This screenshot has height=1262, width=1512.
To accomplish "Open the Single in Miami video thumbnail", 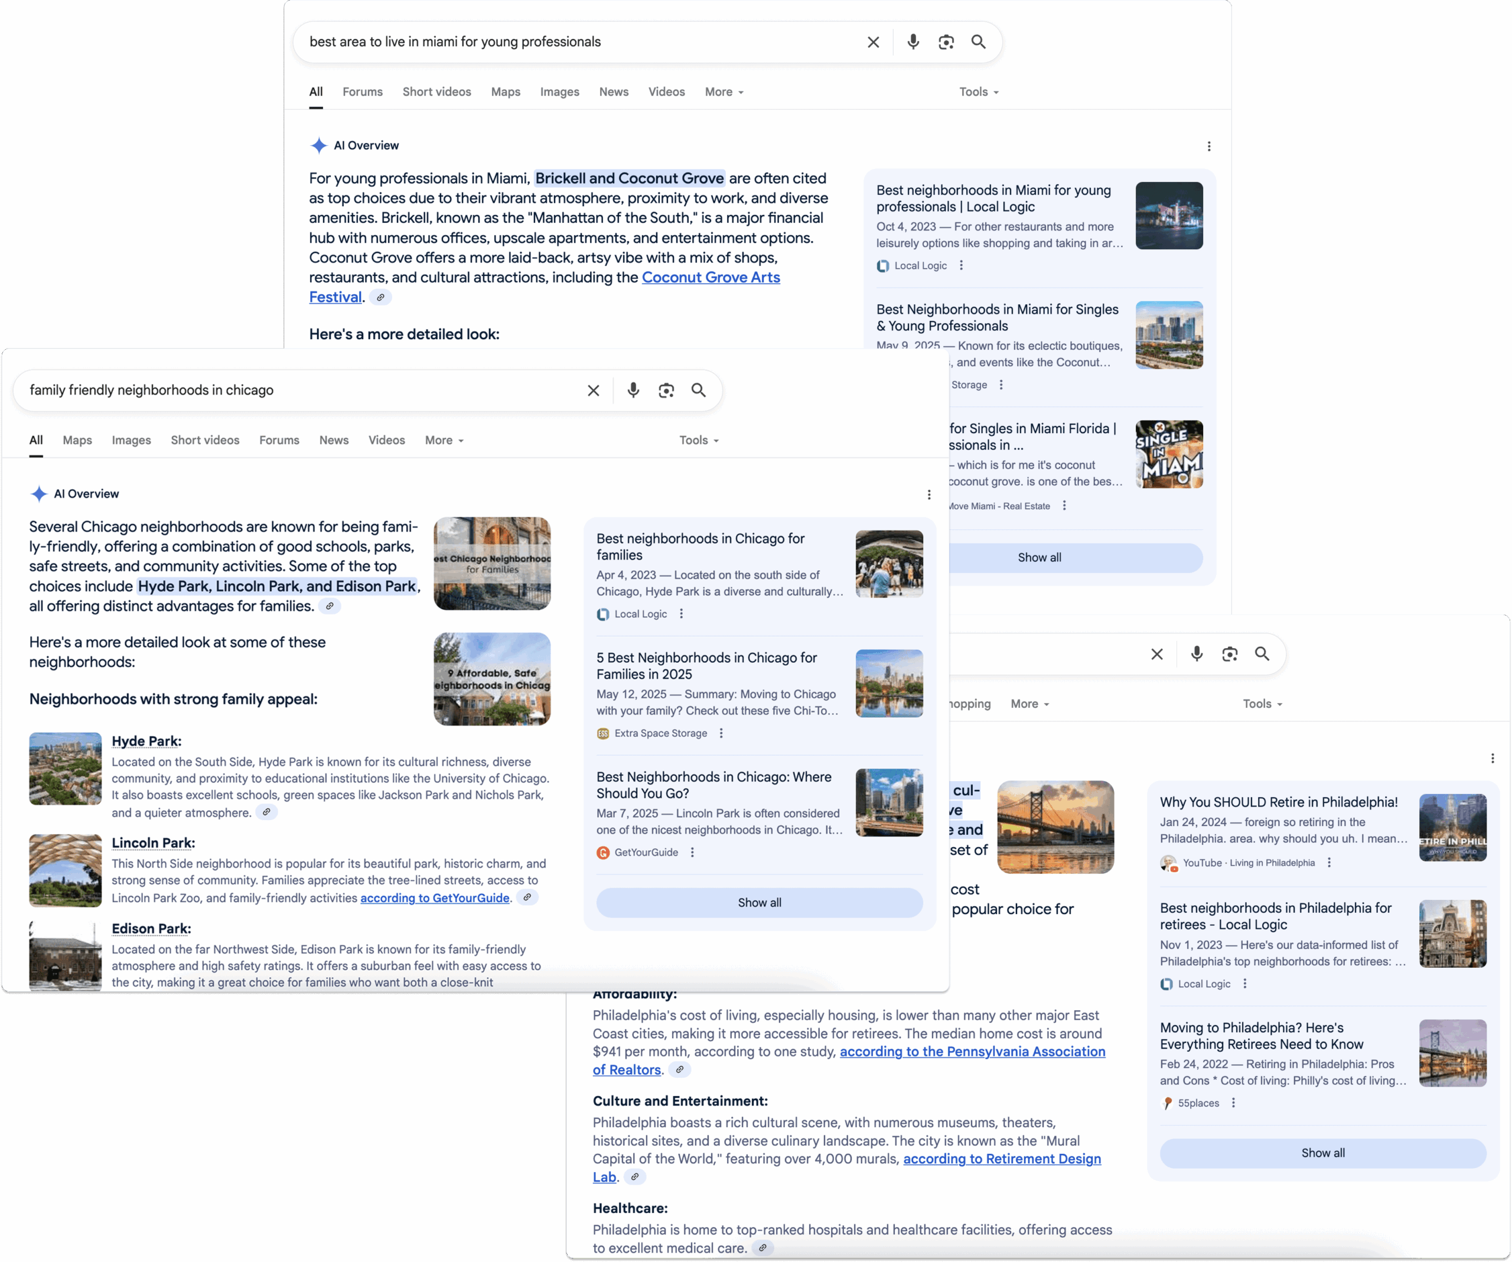I will click(1169, 454).
